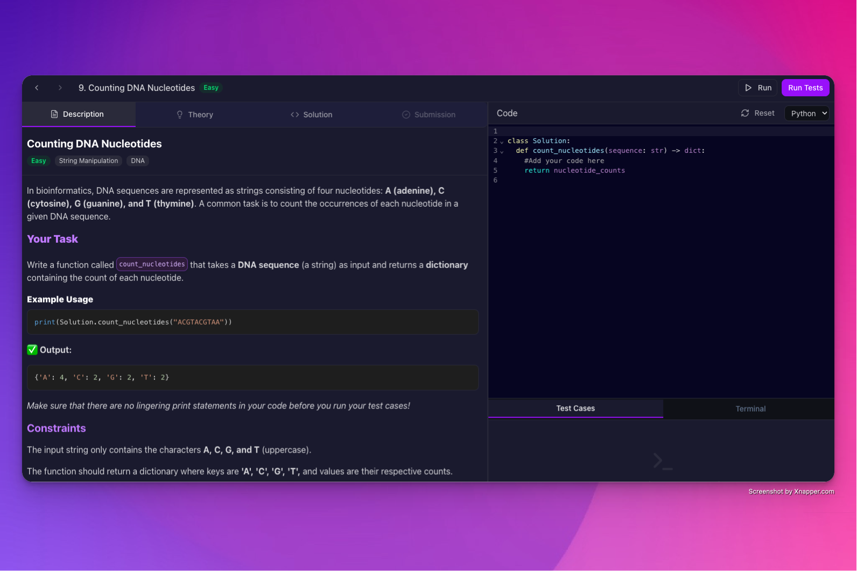
Task: Click the Your Task heading
Action: pos(53,239)
